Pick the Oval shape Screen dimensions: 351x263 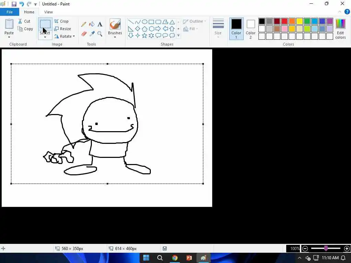(145, 22)
